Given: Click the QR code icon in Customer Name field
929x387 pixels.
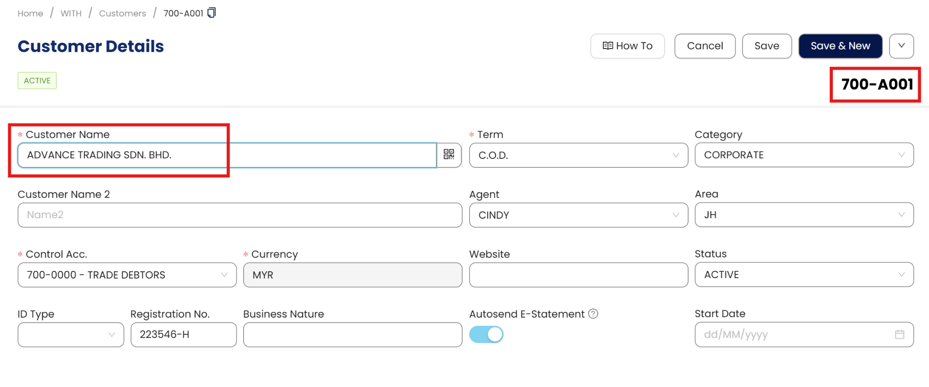Looking at the screenshot, I should (x=449, y=155).
